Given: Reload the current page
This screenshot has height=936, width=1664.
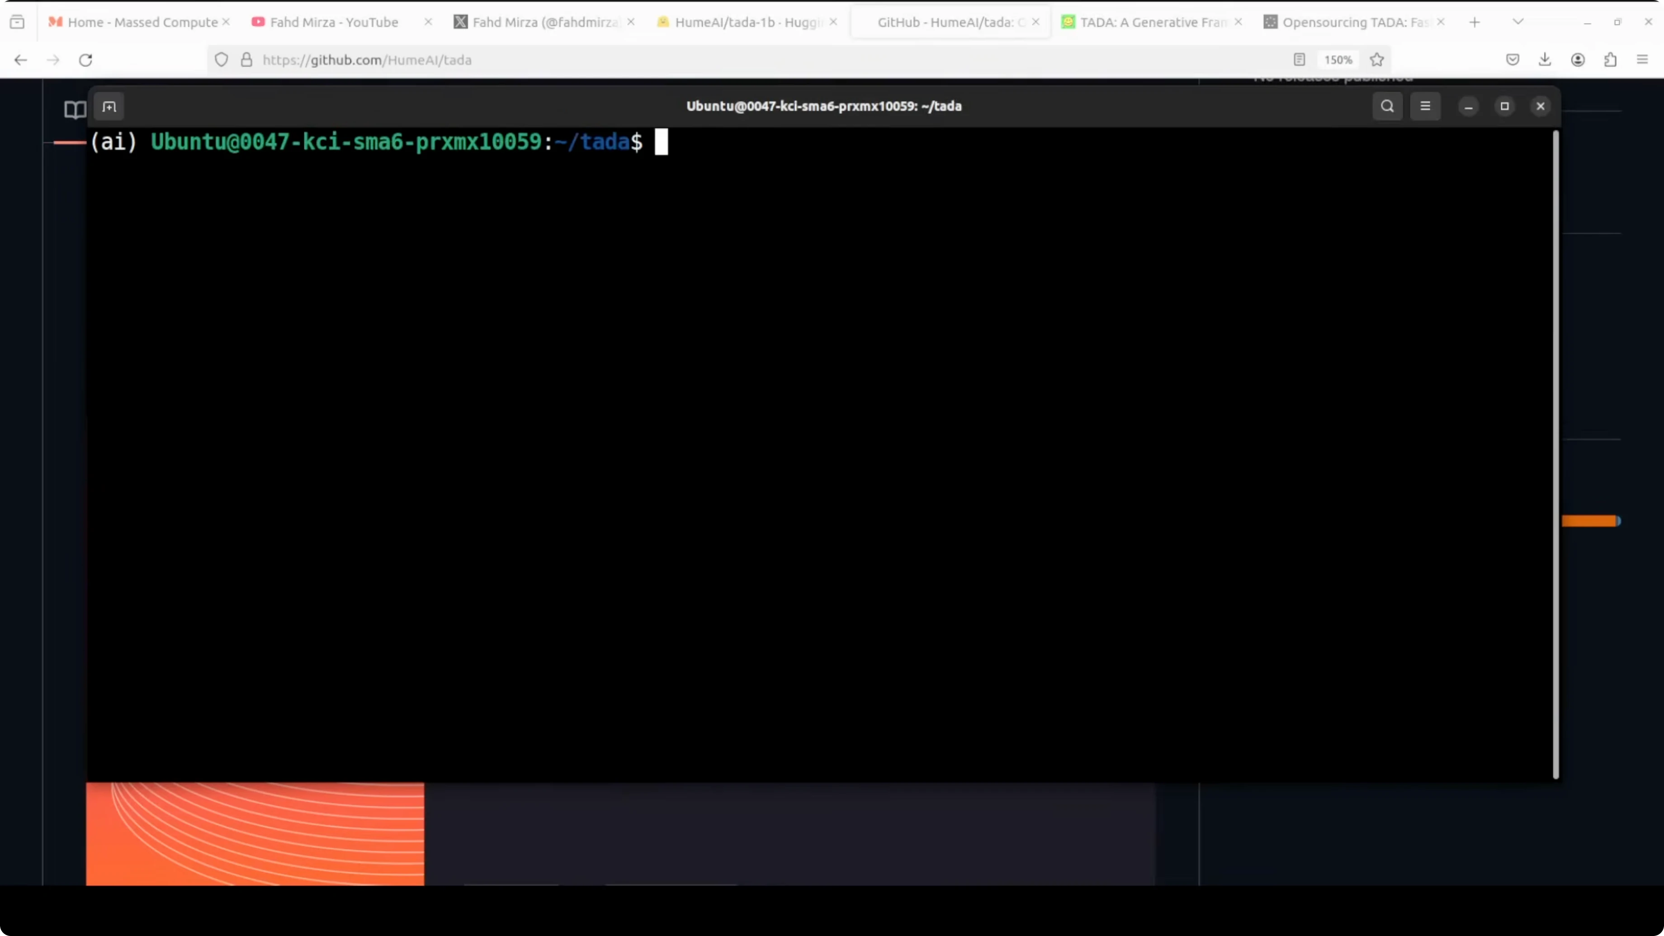Looking at the screenshot, I should pyautogui.click(x=85, y=59).
